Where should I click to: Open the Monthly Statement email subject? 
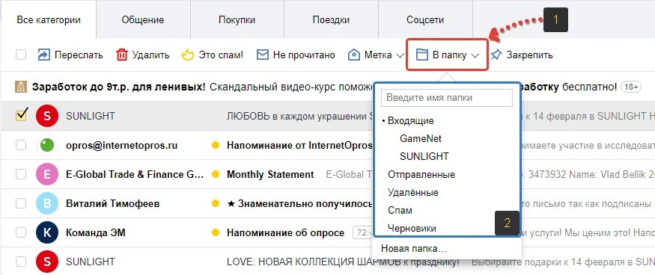[270, 174]
